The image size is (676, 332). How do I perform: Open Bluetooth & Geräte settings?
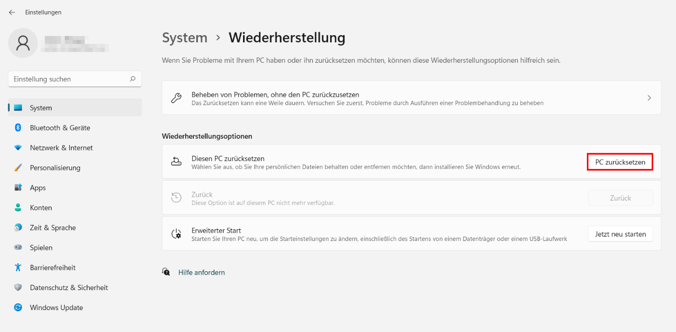coord(75,128)
